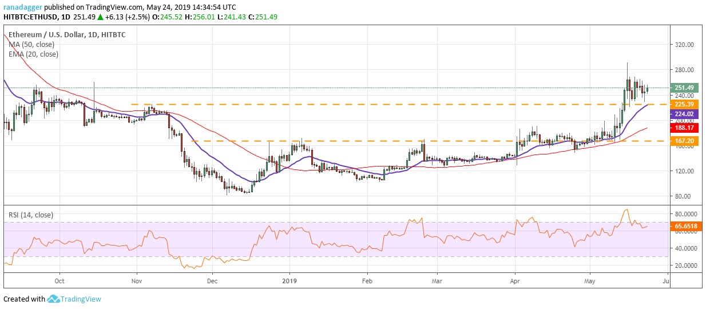Click the 80.0000 RSI axis label
The image size is (706, 309).
(x=687, y=213)
